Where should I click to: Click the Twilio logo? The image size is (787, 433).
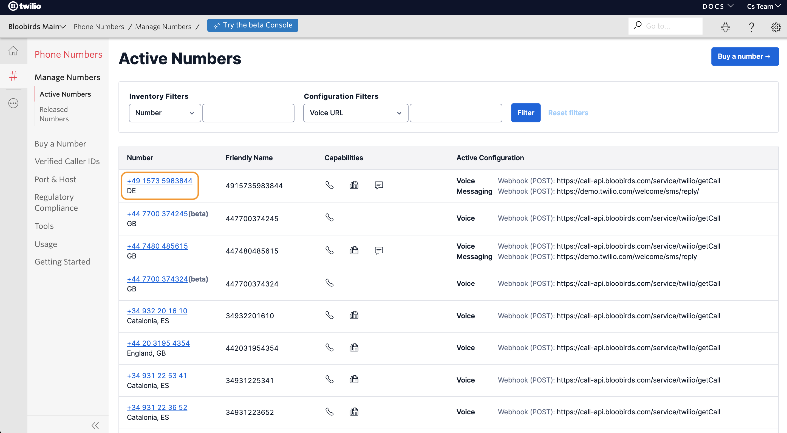coord(24,6)
